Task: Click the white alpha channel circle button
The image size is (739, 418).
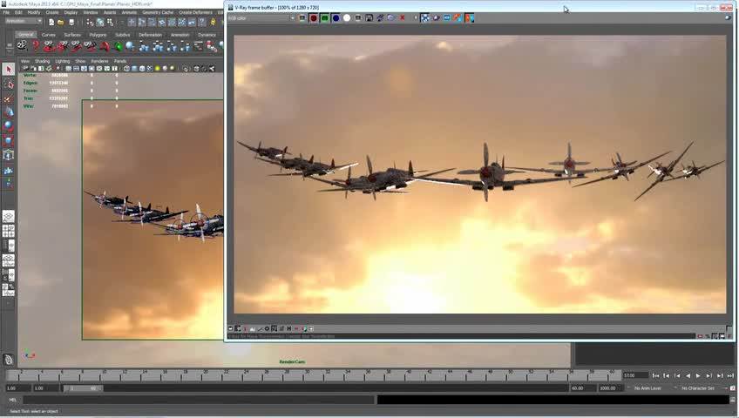Action: pos(347,18)
